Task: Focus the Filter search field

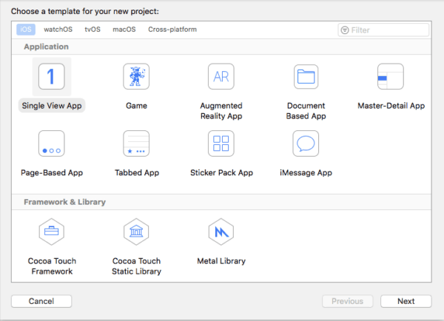Action: tap(383, 30)
